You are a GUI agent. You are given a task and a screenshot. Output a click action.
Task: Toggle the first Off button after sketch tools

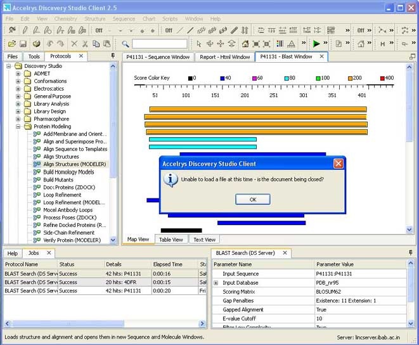[x=99, y=30]
